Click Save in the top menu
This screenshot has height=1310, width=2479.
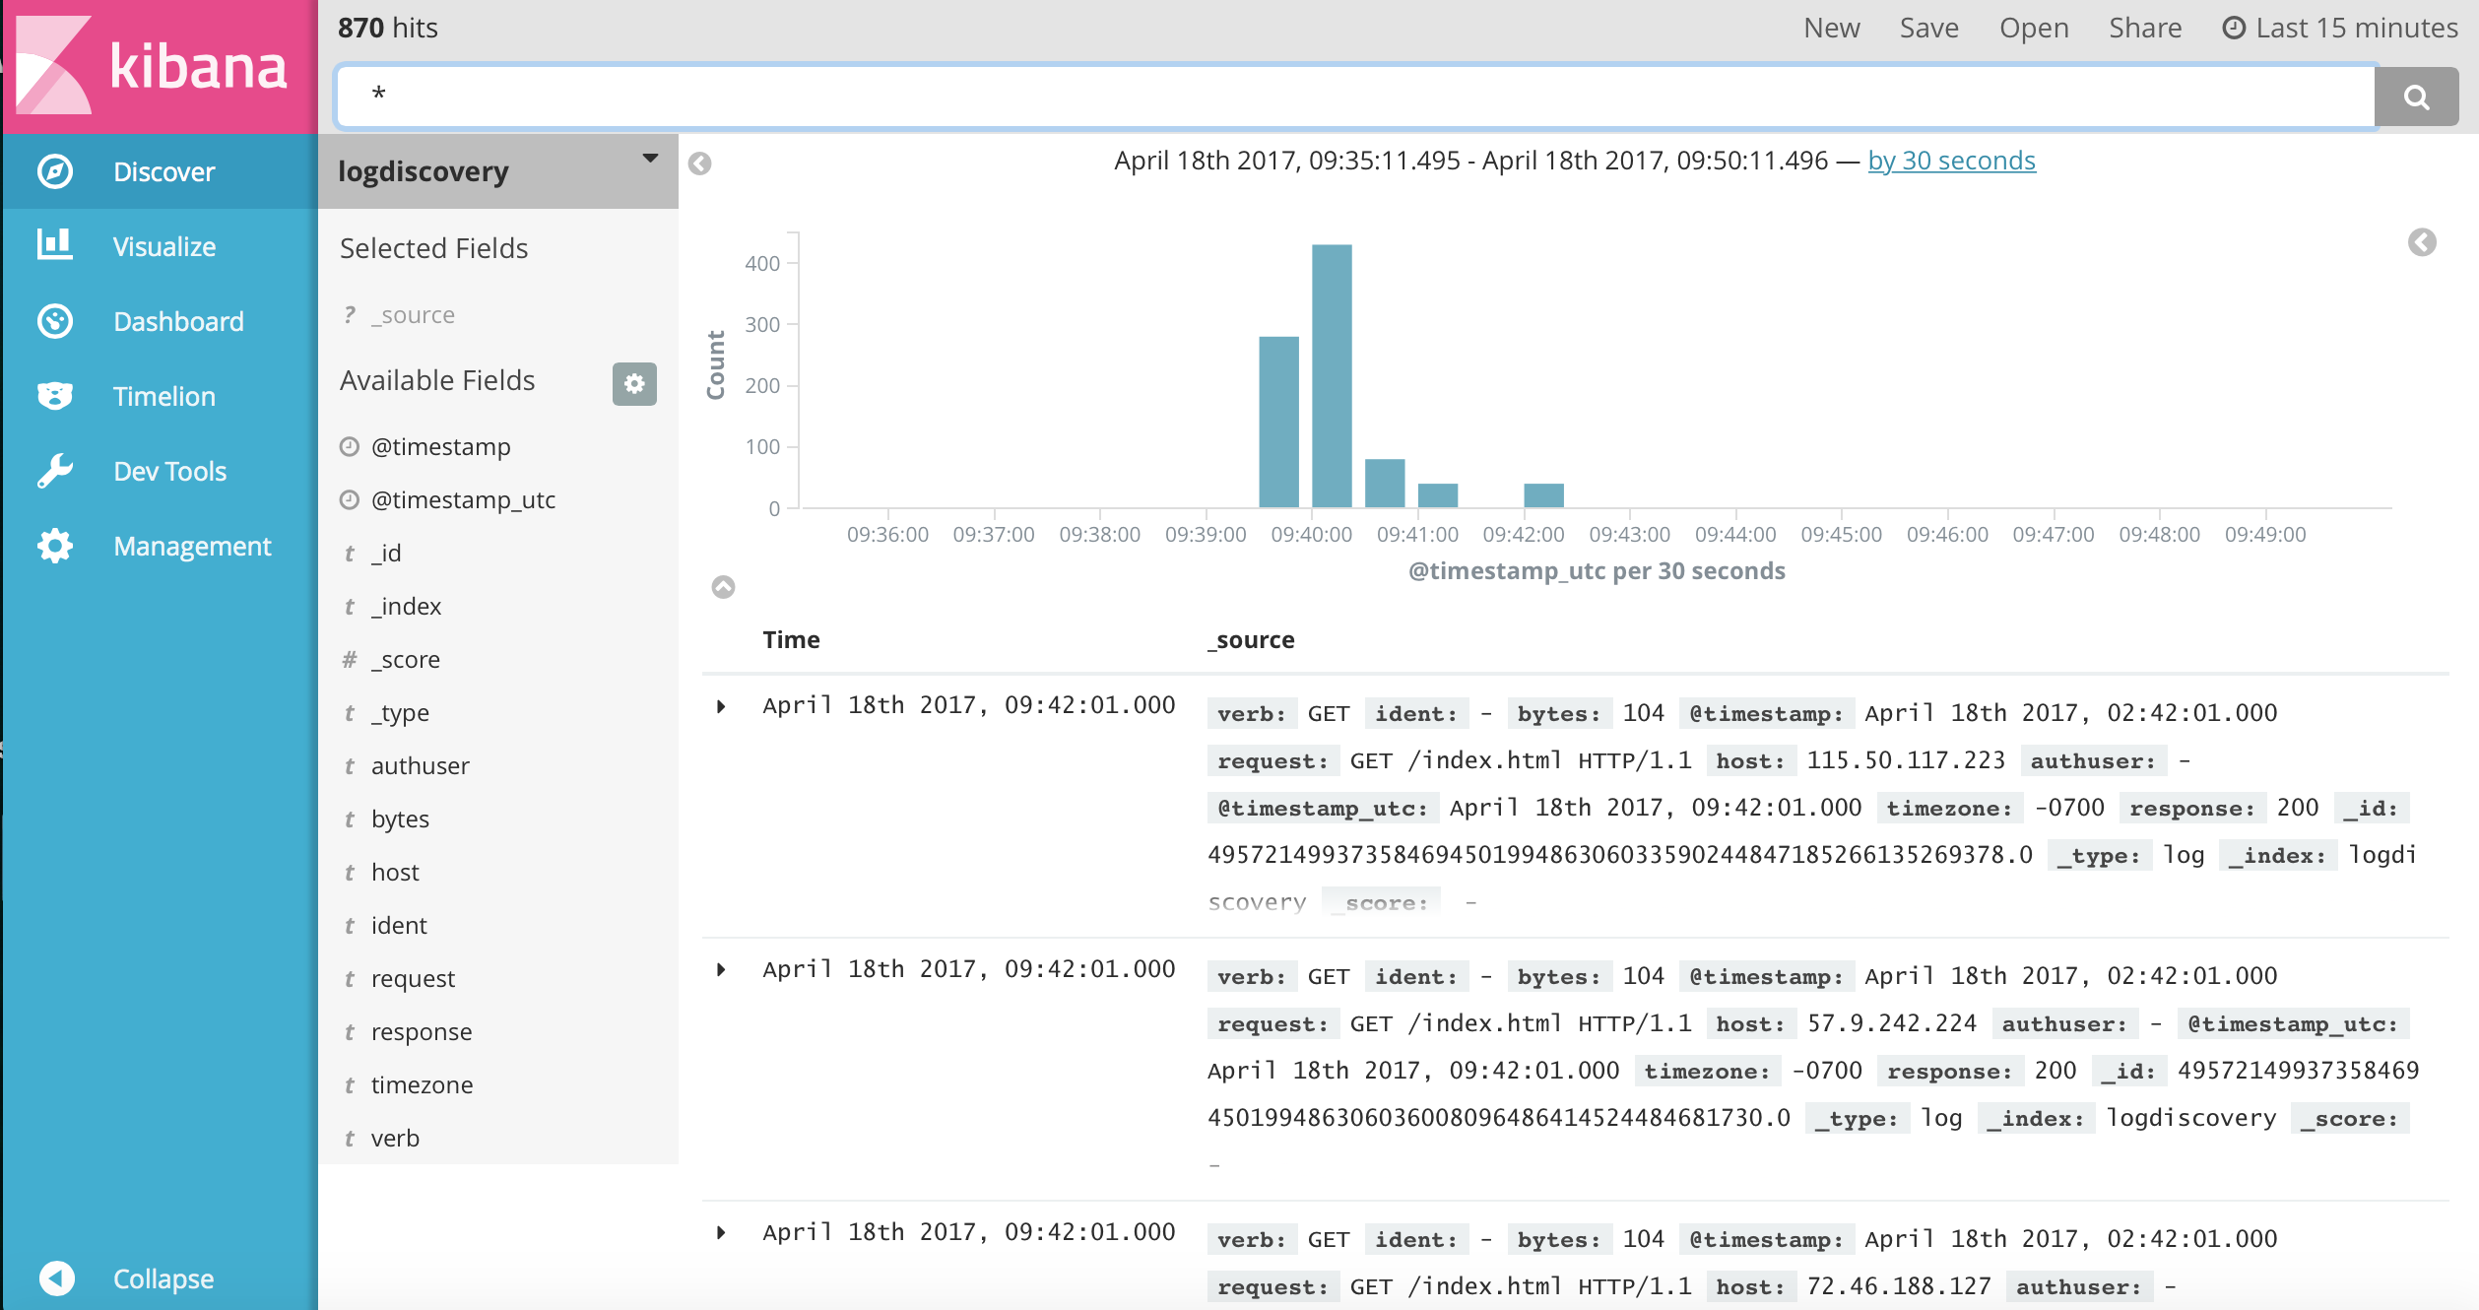tap(1928, 28)
